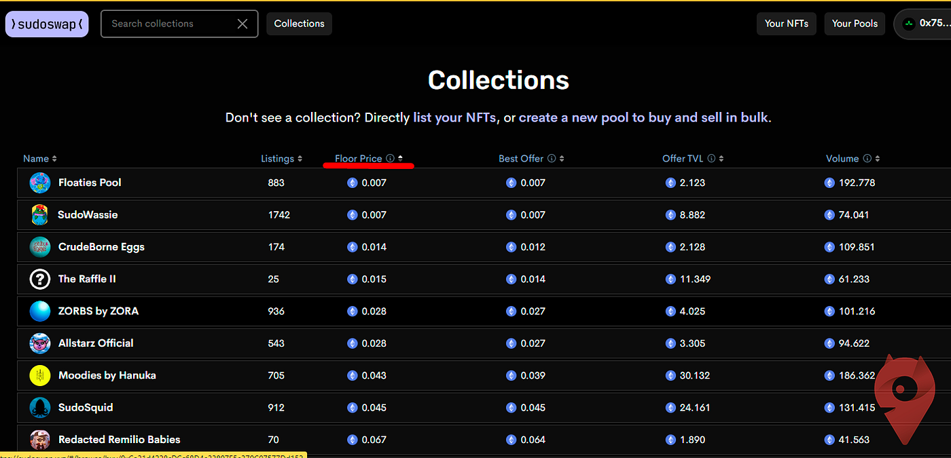Show Volume info tooltip icon
Viewport: 951px width, 458px height.
tap(867, 159)
